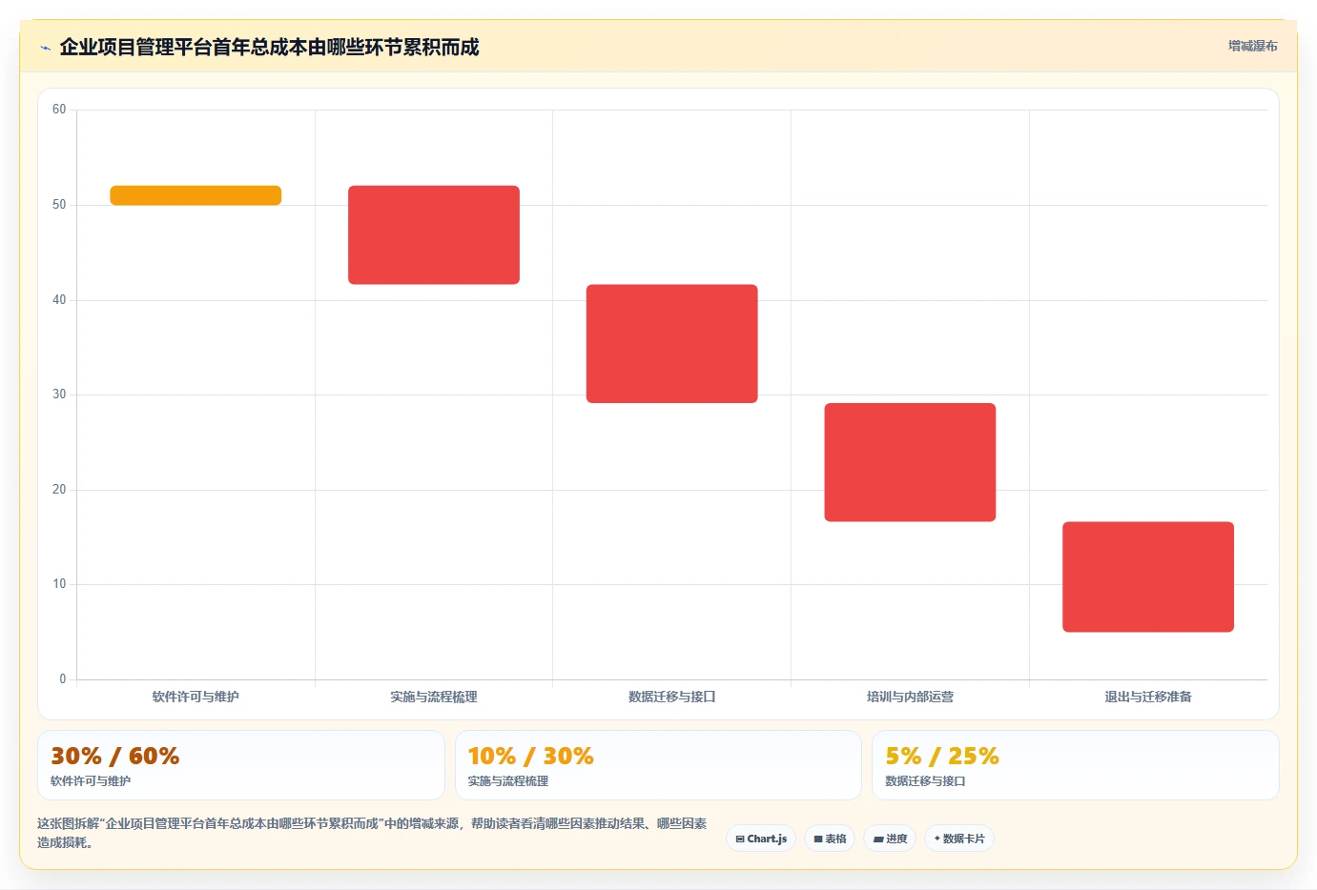Click the y-axis value 20
This screenshot has width=1317, height=890.
tap(59, 490)
